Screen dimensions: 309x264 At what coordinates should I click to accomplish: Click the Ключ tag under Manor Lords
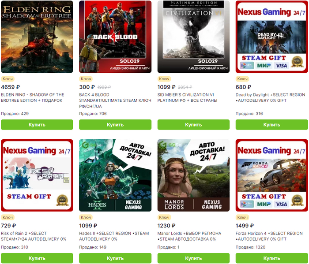point(164,217)
